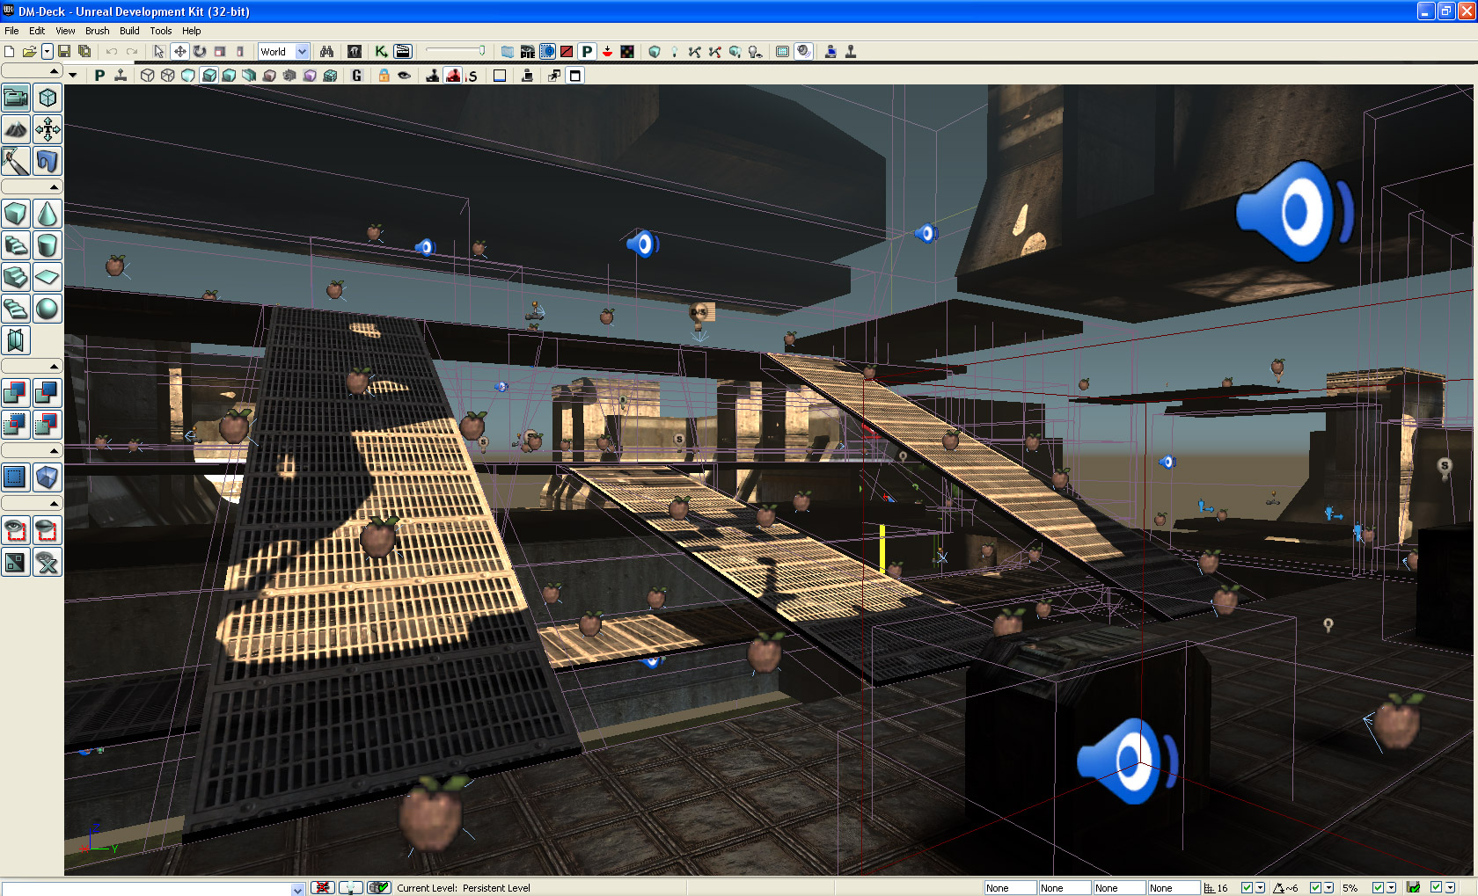Open the status bar command history dropdown

[298, 889]
